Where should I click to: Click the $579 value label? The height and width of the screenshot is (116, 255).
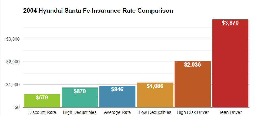point(42,98)
